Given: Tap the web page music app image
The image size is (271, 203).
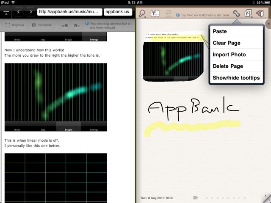Looking at the screenshot, I should pos(55,97).
